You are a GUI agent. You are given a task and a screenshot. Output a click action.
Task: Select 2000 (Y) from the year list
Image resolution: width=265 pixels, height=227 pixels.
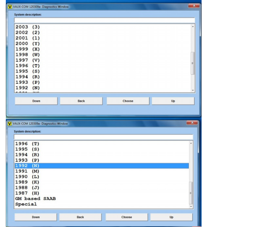coord(27,43)
